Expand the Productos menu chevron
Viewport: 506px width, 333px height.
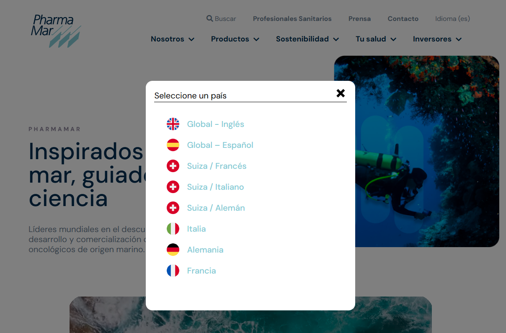256,39
